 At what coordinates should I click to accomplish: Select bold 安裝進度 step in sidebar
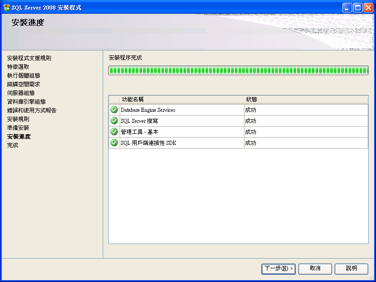pos(19,137)
